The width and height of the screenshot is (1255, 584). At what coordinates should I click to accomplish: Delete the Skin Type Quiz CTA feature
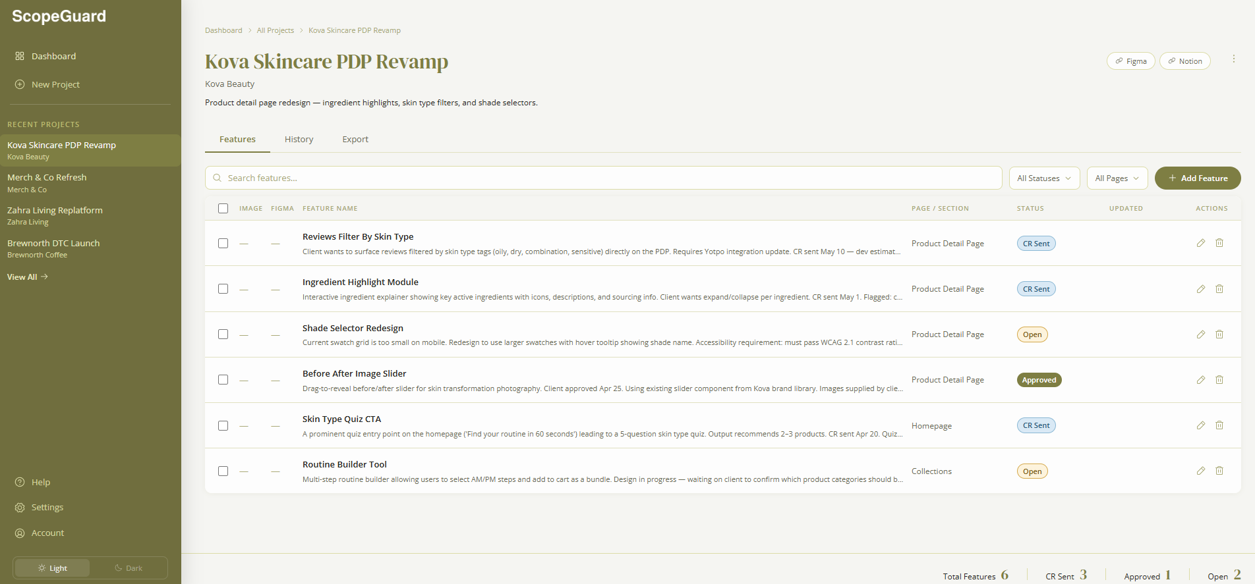pyautogui.click(x=1219, y=425)
